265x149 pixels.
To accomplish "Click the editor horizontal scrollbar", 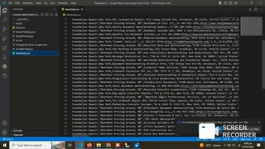I will [81, 136].
